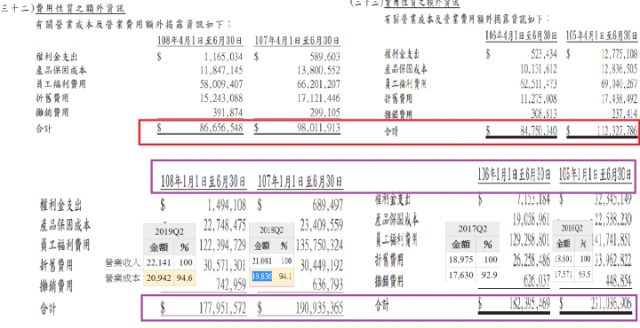Select the value 448,854

pos(618,280)
